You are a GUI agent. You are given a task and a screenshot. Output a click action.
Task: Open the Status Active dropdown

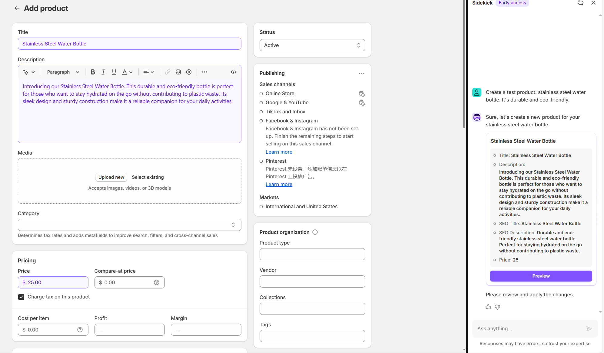[312, 45]
